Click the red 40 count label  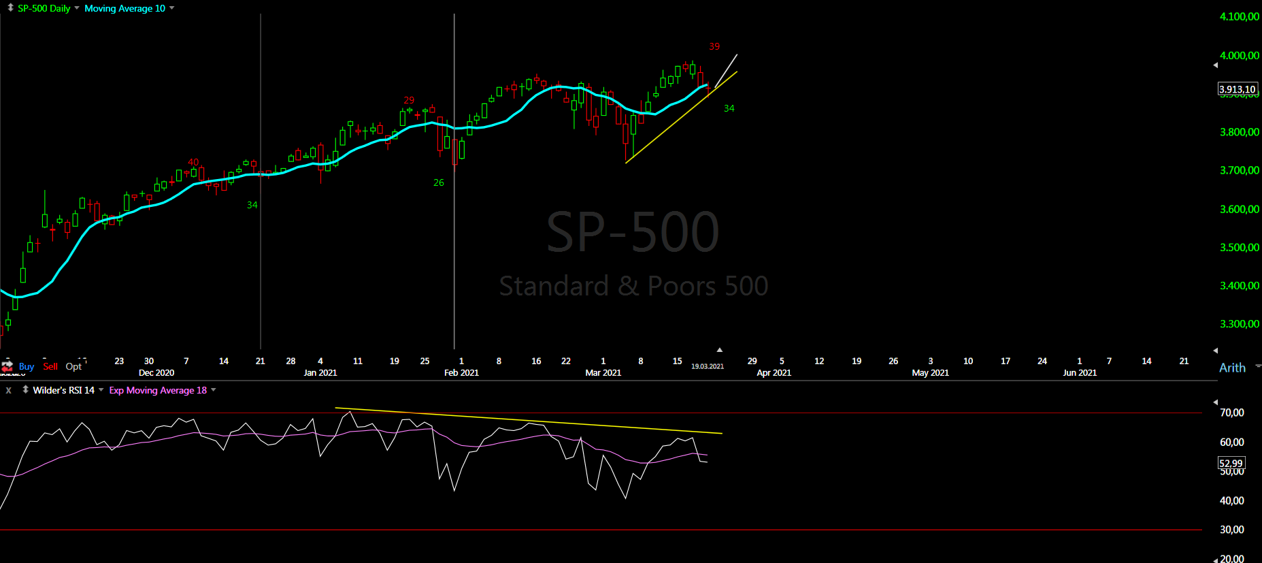[x=193, y=162]
